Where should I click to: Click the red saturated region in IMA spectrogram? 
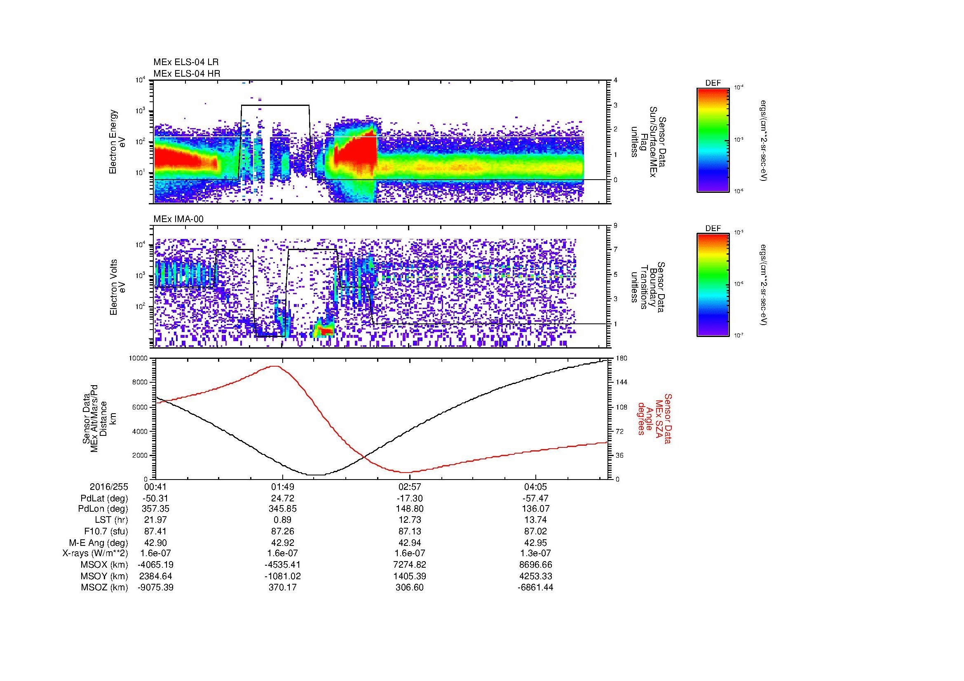pyautogui.click(x=327, y=332)
